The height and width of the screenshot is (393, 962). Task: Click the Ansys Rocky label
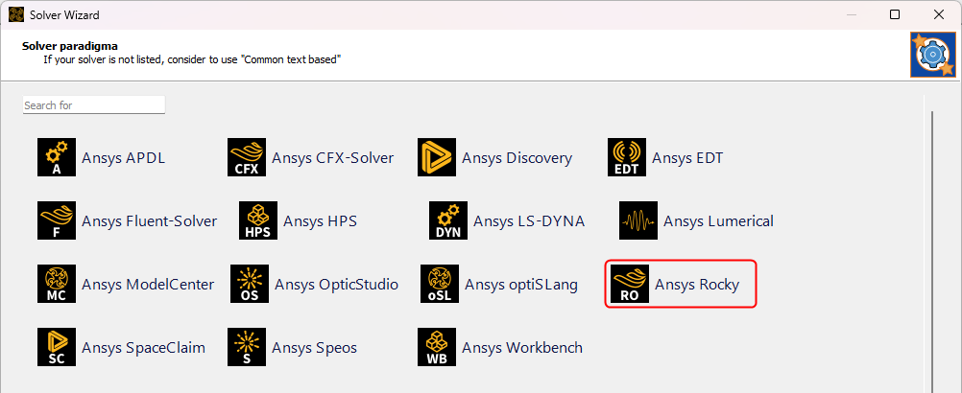[x=697, y=285]
